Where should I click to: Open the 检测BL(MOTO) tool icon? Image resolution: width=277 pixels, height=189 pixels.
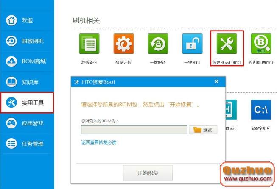point(261,44)
